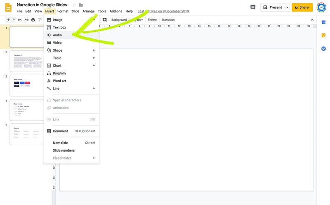Image resolution: width=330 pixels, height=205 pixels.
Task: Choose New slide in the Insert menu
Action: (71, 143)
